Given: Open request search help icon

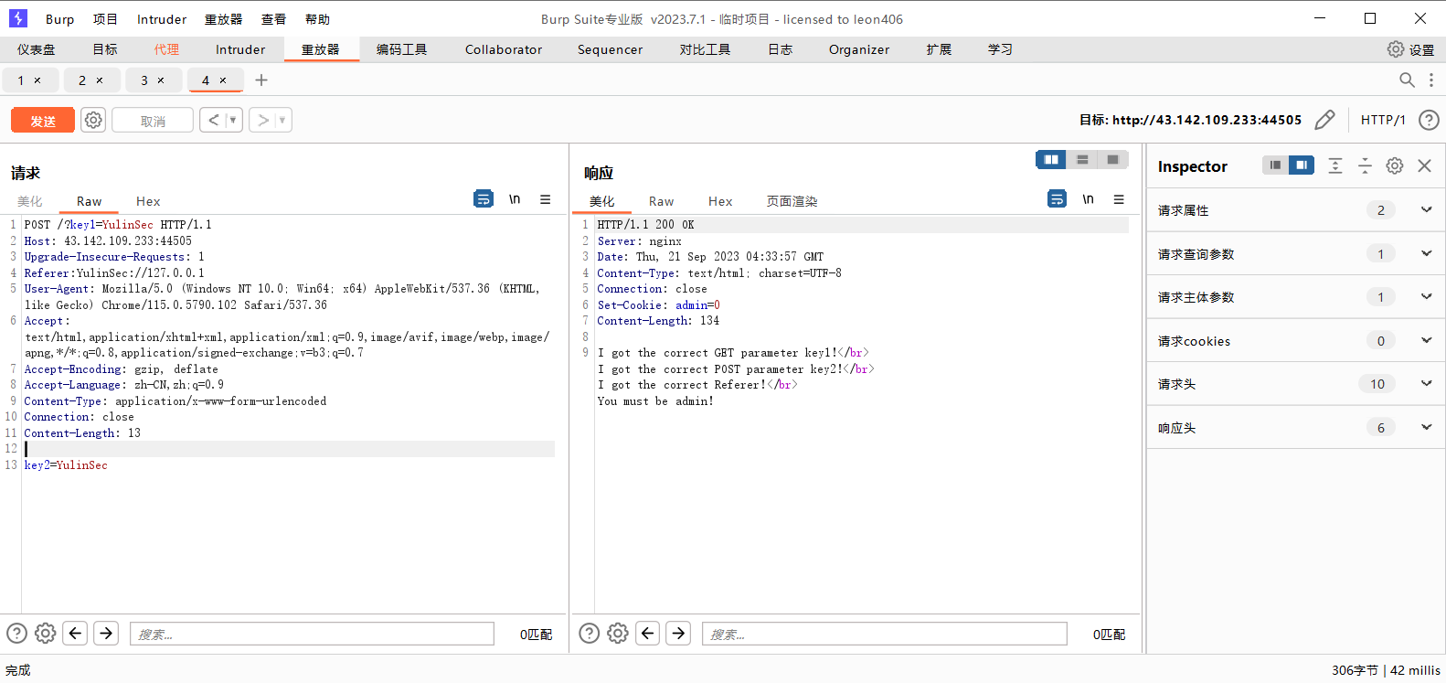Looking at the screenshot, I should pos(16,633).
